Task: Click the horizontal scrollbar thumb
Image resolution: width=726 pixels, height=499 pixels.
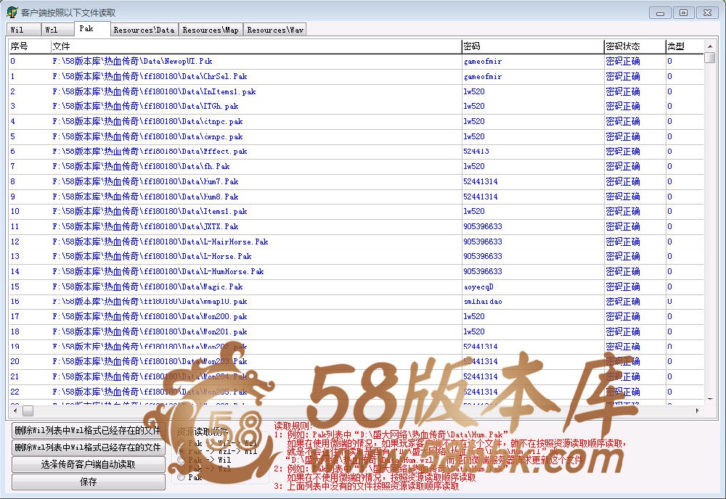Action: point(28,411)
